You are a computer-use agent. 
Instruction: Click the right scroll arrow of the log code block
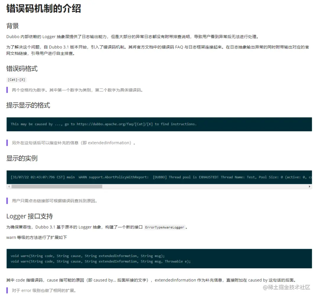pyautogui.click(x=309, y=187)
